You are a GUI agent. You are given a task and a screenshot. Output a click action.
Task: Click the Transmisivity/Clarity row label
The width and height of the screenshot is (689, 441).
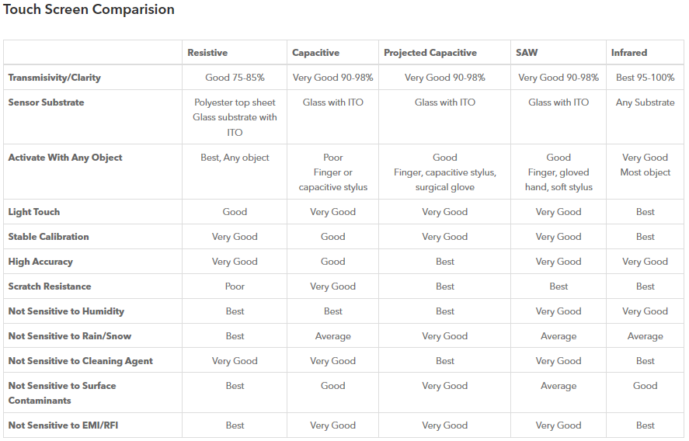[x=54, y=78]
